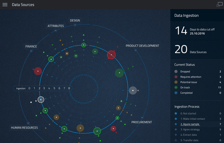
Task: Filter by On track label
Action: tap(185, 88)
